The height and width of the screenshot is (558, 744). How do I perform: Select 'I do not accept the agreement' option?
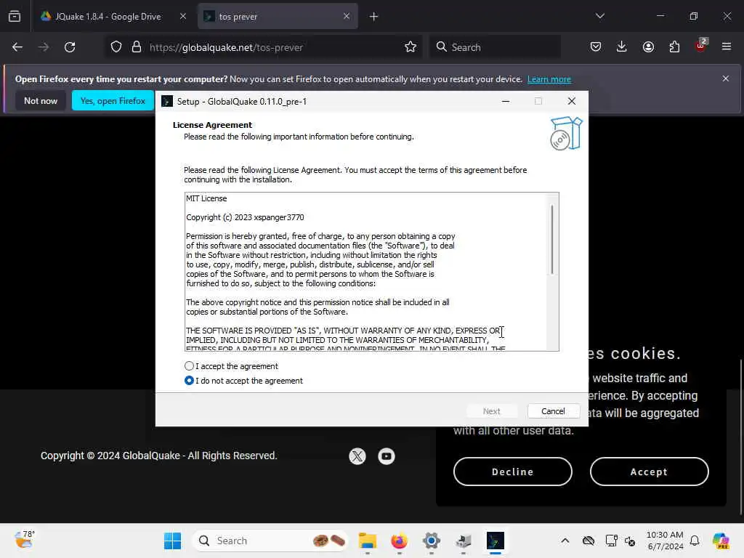pos(189,381)
